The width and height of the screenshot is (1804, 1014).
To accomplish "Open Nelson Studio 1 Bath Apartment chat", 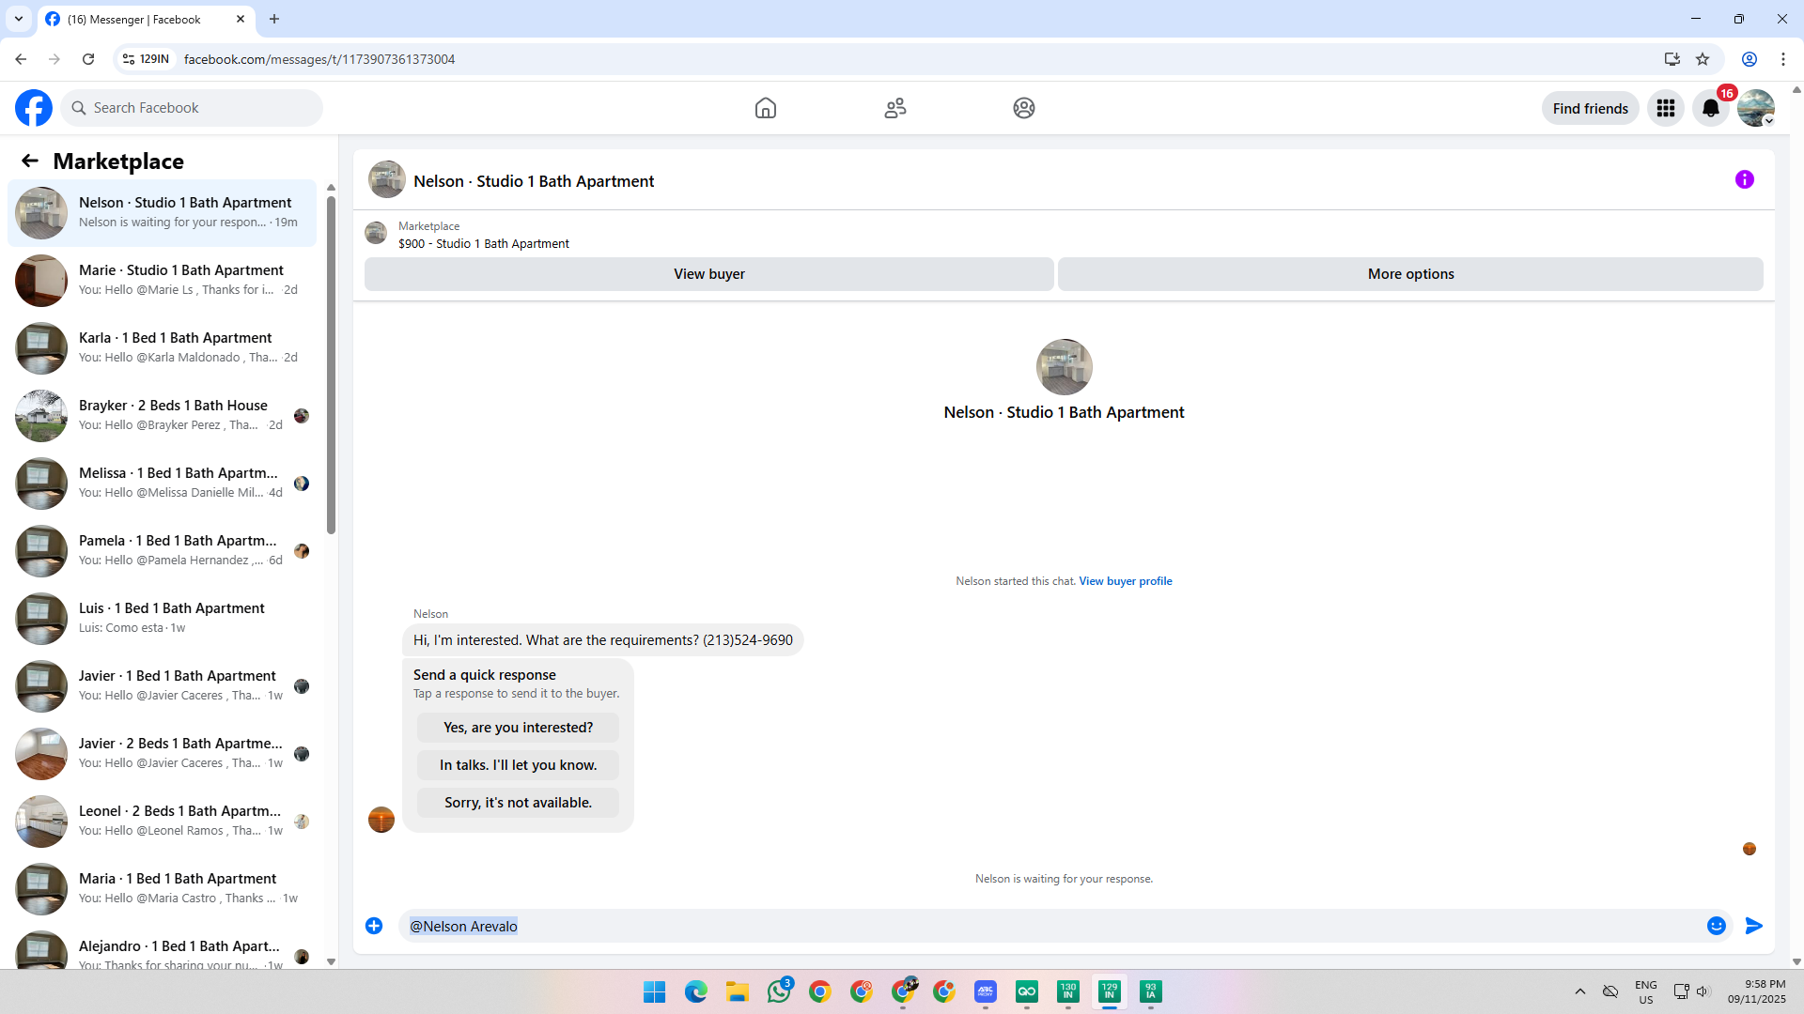I will click(x=162, y=213).
